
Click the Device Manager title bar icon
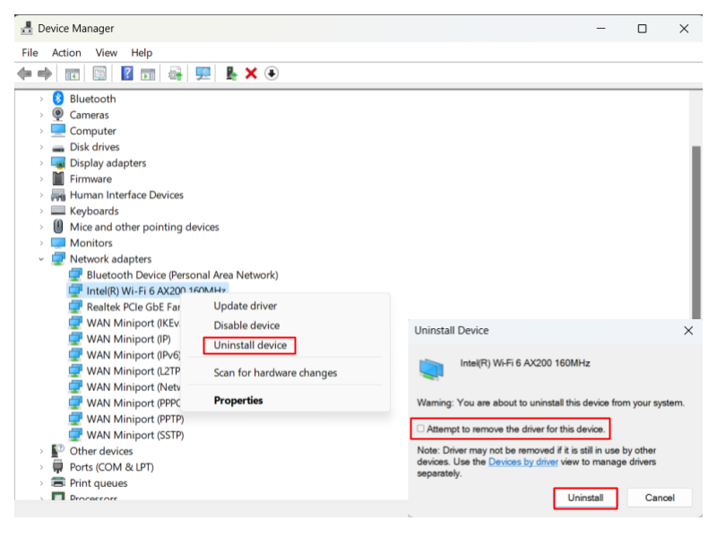click(27, 28)
